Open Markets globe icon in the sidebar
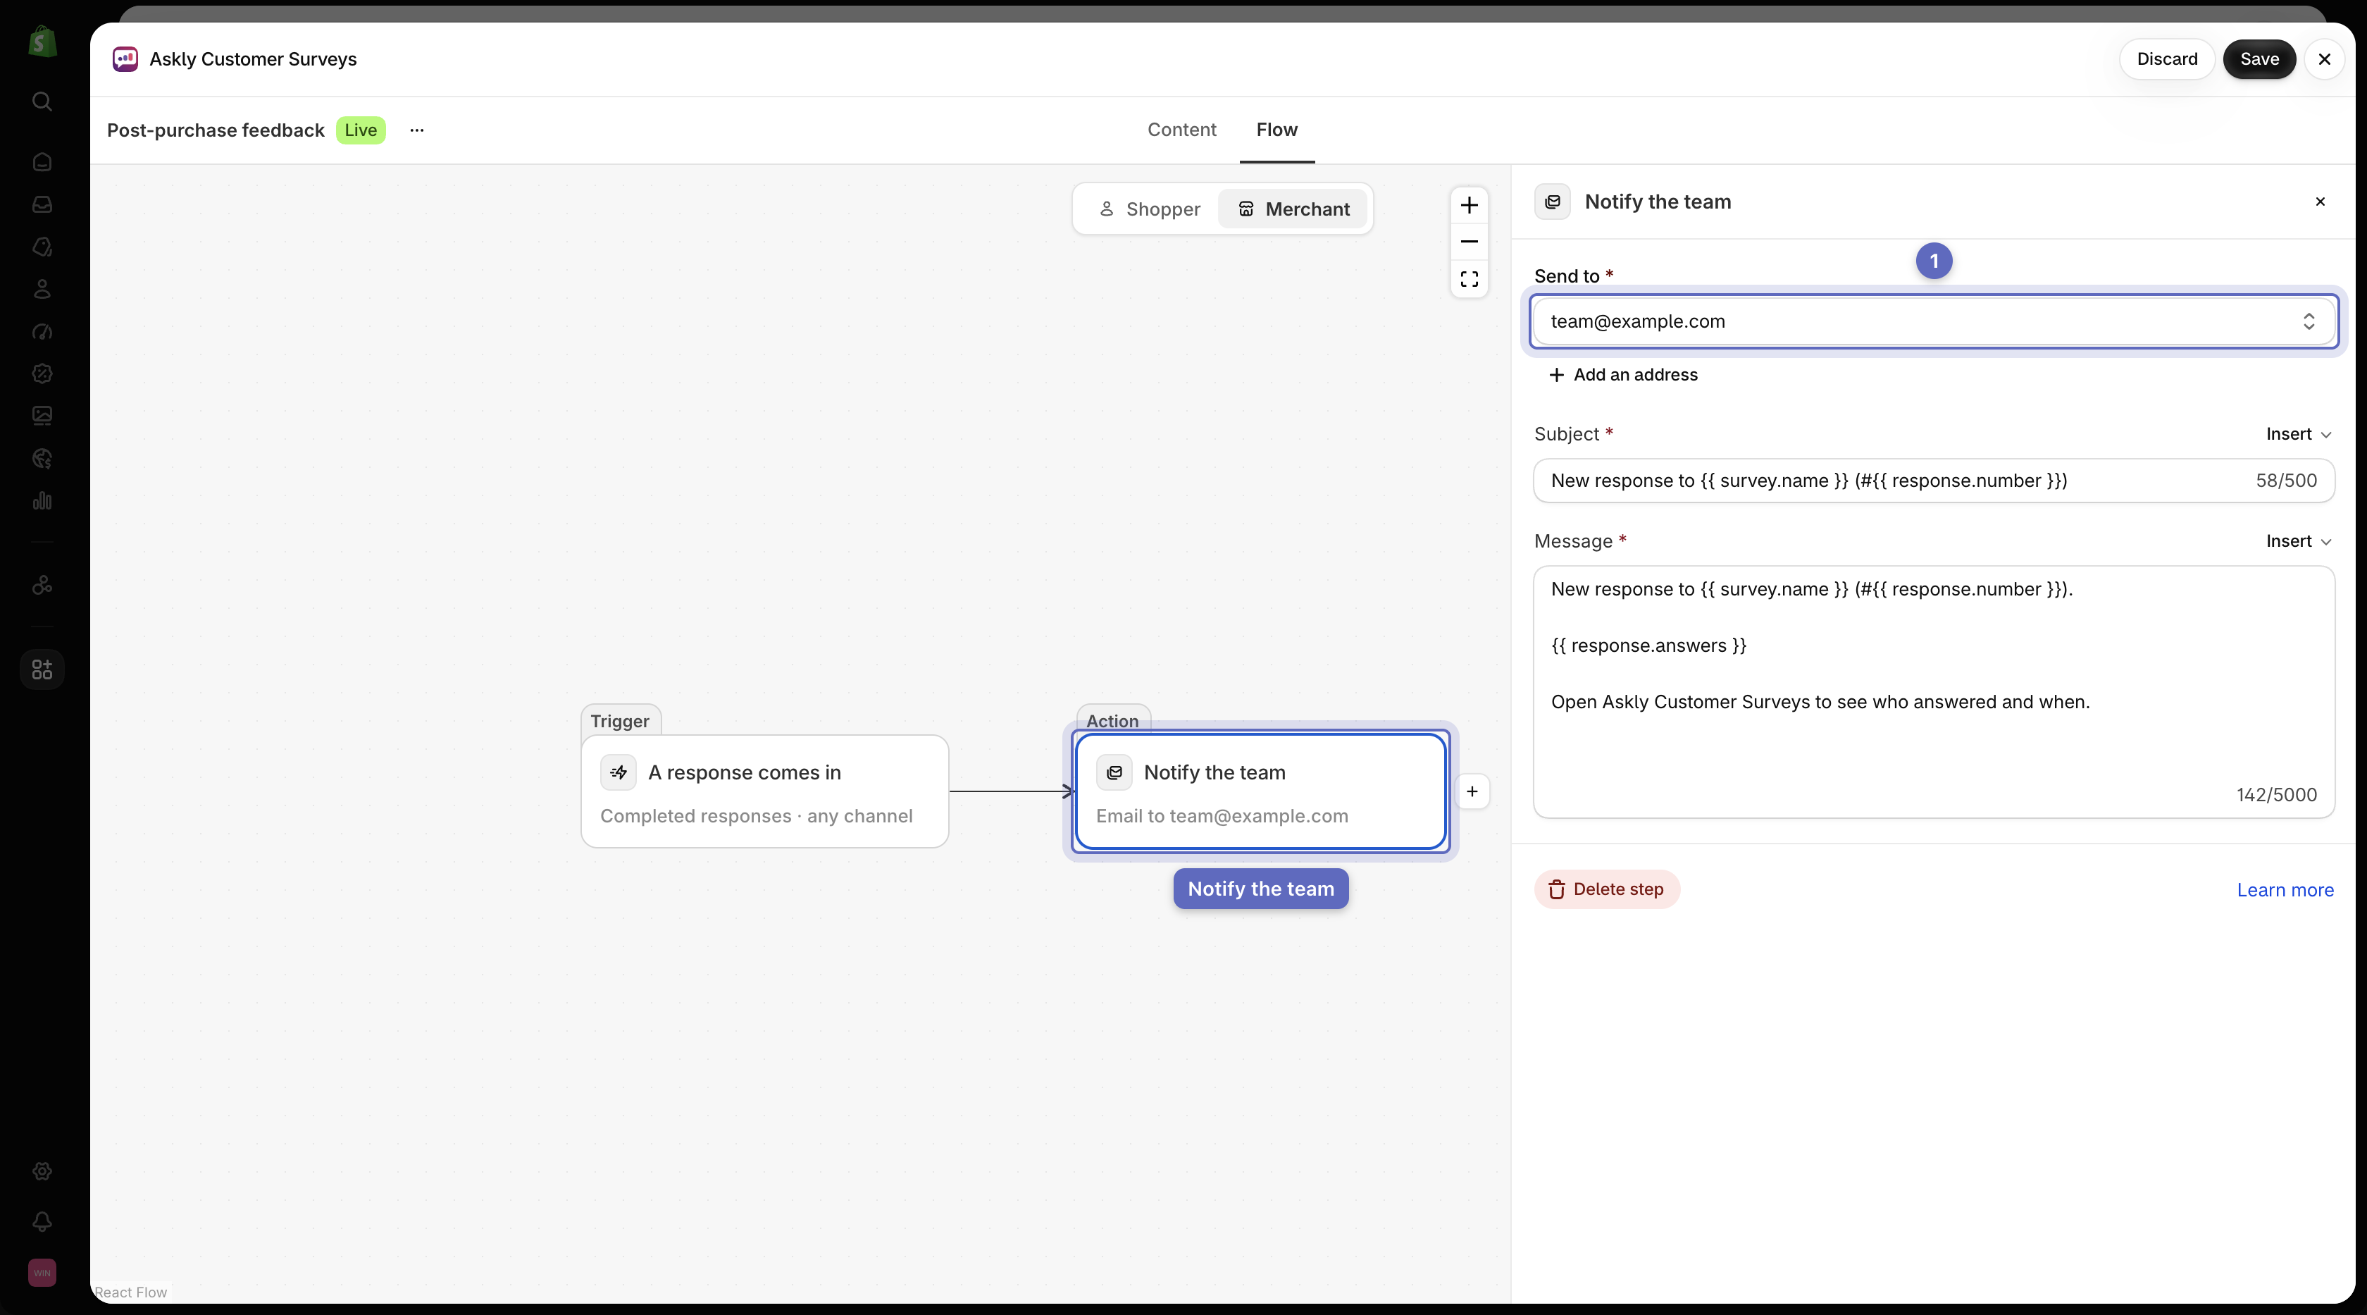The height and width of the screenshot is (1315, 2367). click(x=42, y=457)
